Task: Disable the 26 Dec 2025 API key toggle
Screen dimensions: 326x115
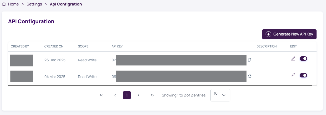Action: (303, 58)
